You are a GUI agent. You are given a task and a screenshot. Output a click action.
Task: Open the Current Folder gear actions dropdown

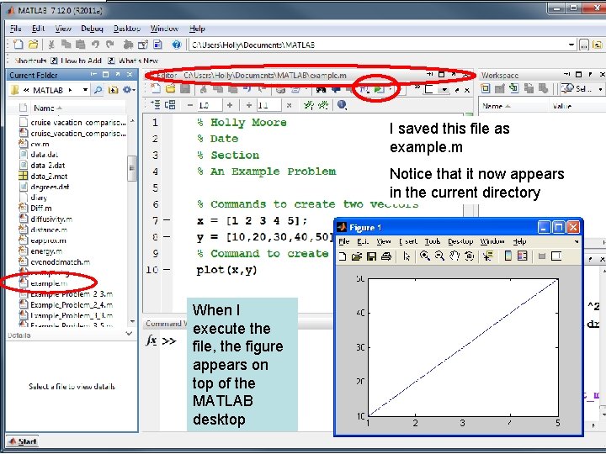click(129, 90)
